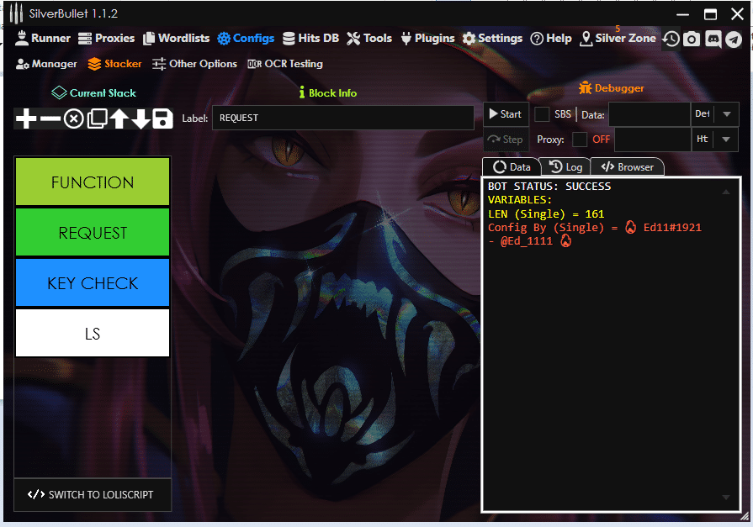This screenshot has height=527, width=753.
Task: Switch to the debugger Log tab
Action: [565, 167]
